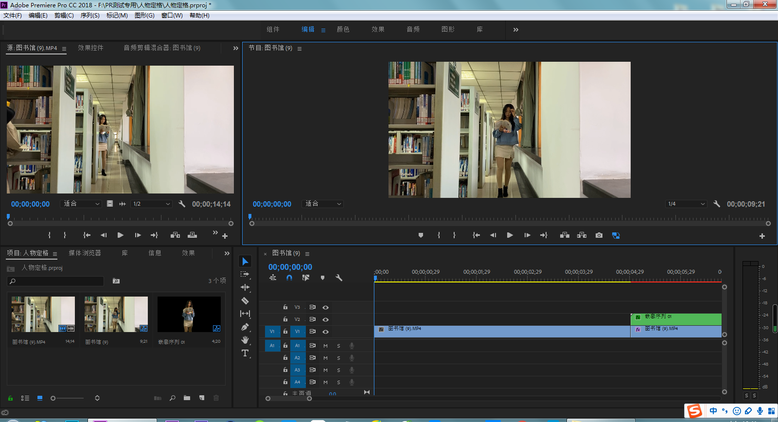
Task: Select the Pen tool
Action: tap(245, 327)
